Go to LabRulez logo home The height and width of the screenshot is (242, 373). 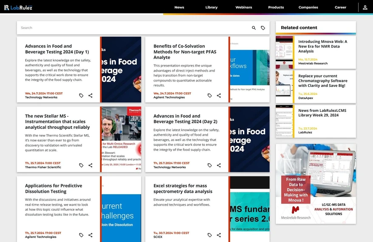click(18, 7)
